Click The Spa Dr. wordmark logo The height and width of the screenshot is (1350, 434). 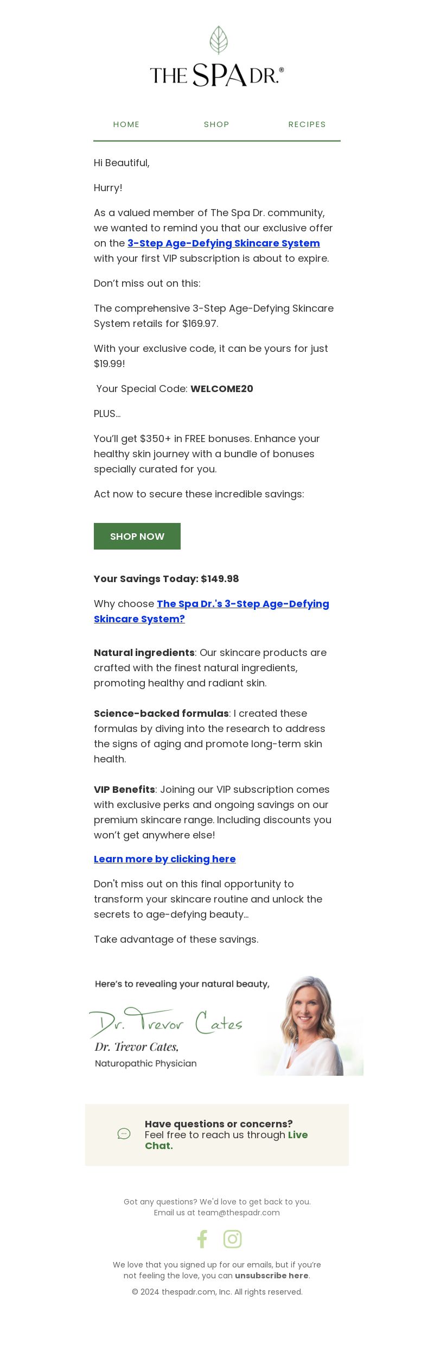[x=217, y=75]
